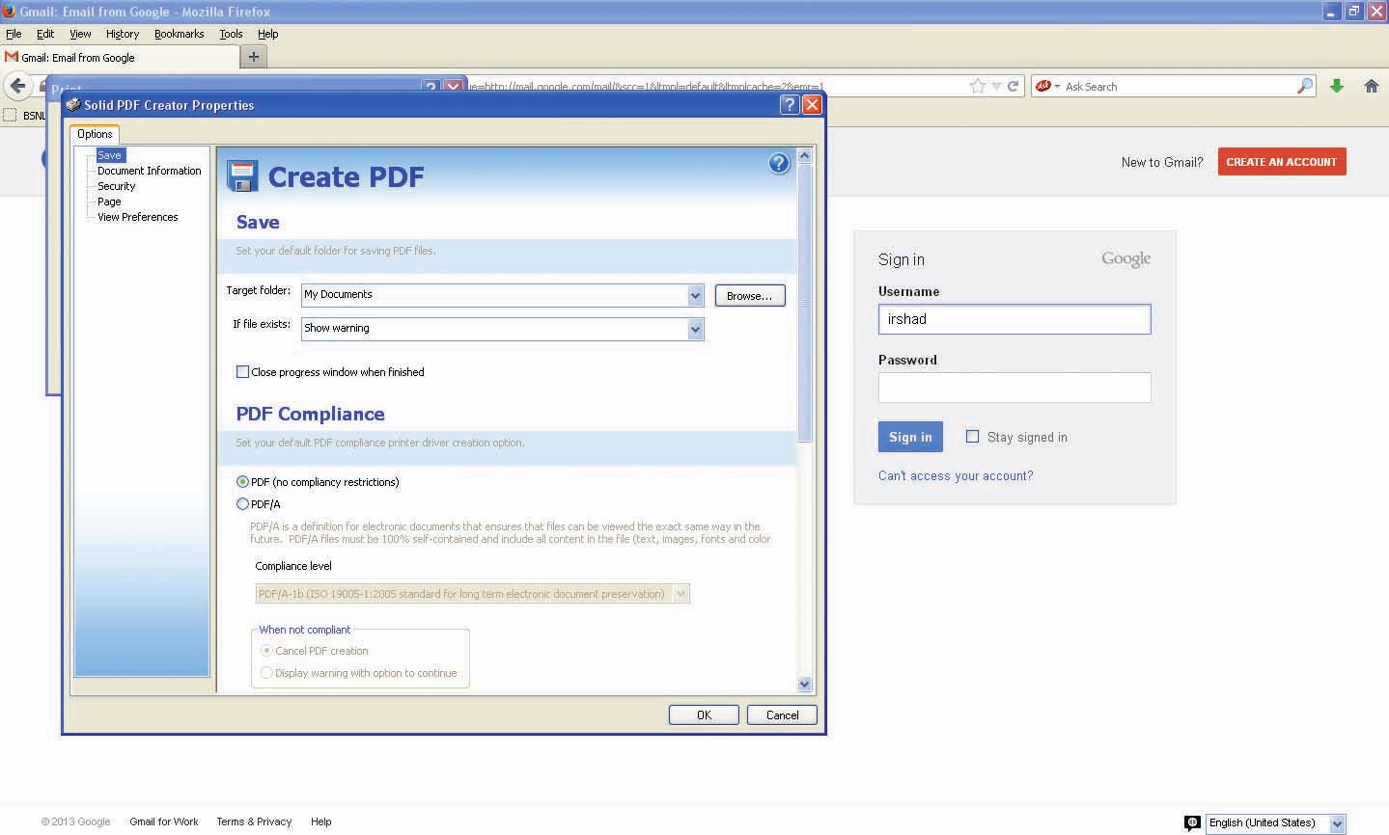This screenshot has width=1389, height=835.
Task: Open downloads with the green arrow icon
Action: click(x=1337, y=86)
